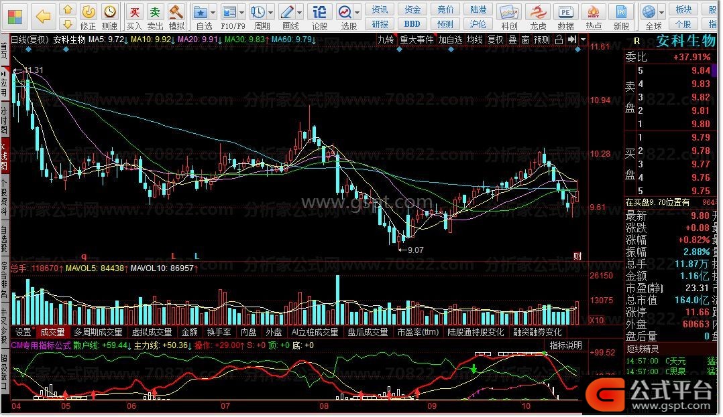The width and height of the screenshot is (723, 417).
Task: Click the four-color home grid icon
Action: click(15, 17)
